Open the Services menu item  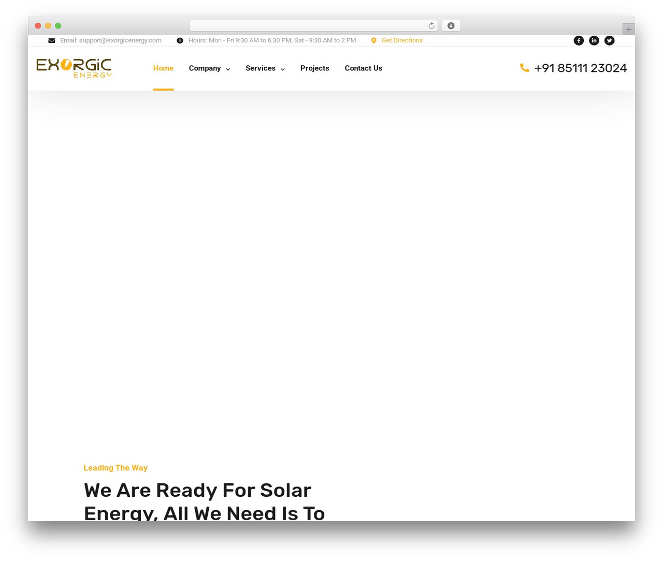[x=261, y=68]
